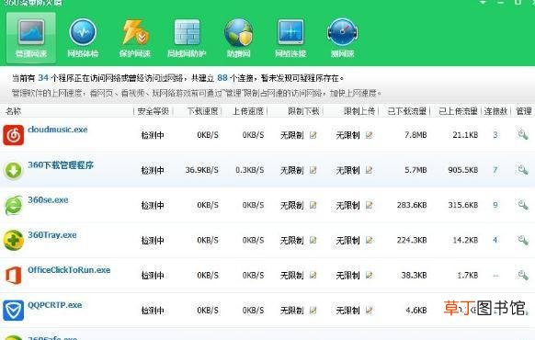
Task: Go to the 局域网防护 tab
Action: [187, 38]
